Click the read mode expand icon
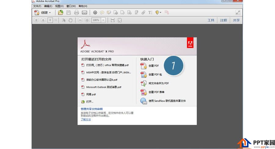 238,13
